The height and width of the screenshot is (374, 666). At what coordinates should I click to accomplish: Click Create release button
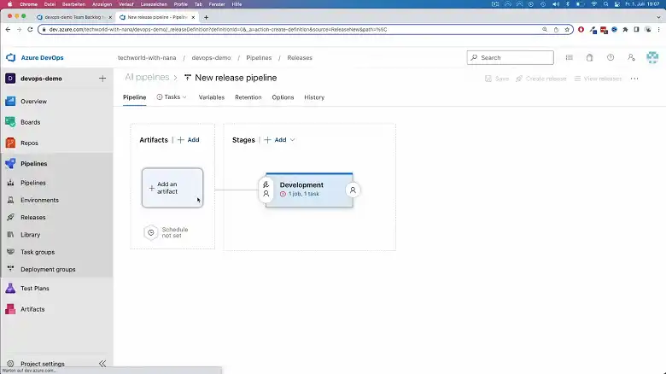[x=541, y=79]
